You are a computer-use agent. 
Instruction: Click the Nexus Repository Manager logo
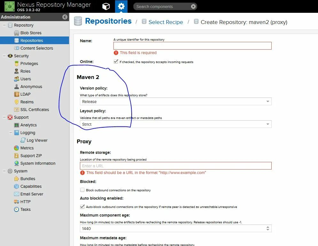10,6
